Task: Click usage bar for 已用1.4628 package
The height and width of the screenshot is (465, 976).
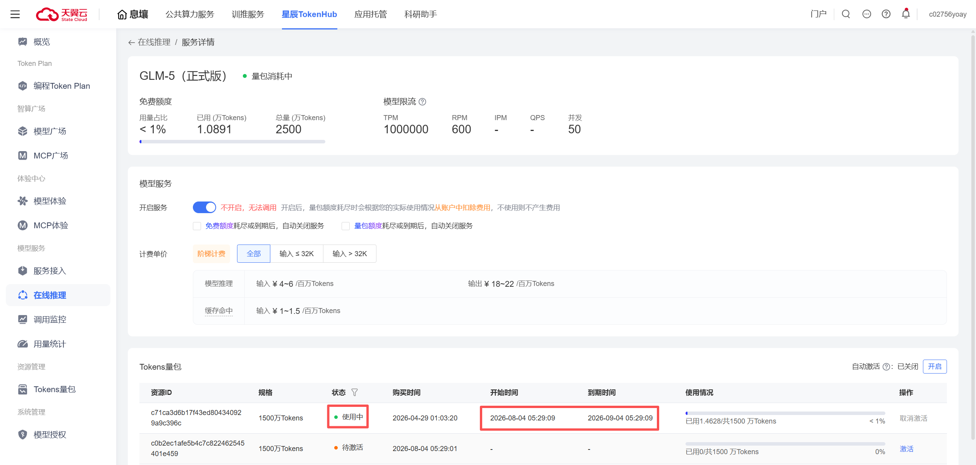Action: pos(785,413)
